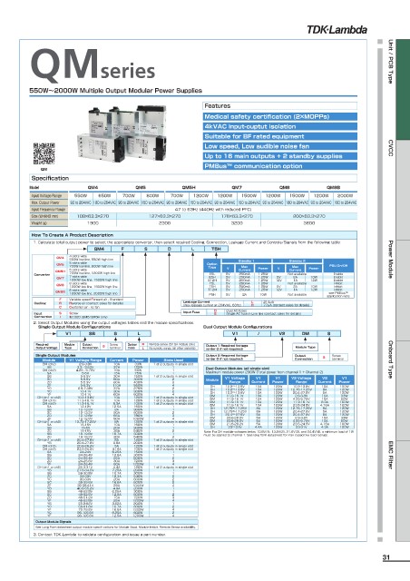Click weight value '1900'
The height and width of the screenshot is (581, 410).
tap(93, 223)
